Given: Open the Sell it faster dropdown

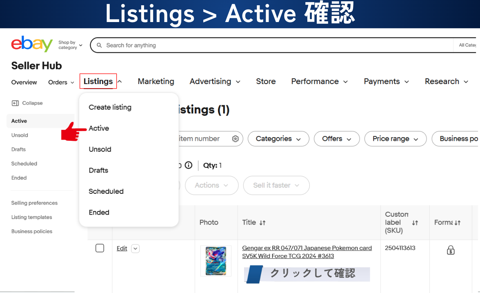Looking at the screenshot, I should [x=276, y=185].
